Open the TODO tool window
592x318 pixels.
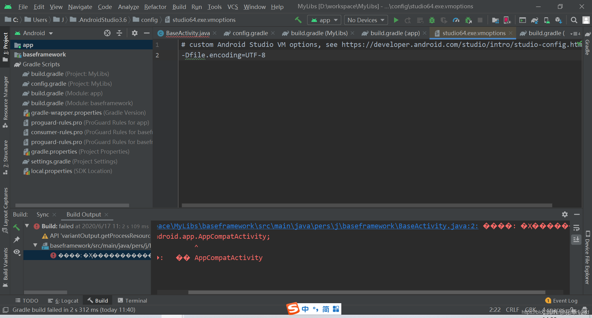27,300
